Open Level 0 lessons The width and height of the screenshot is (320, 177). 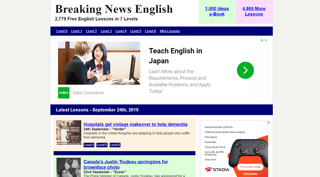62,31
